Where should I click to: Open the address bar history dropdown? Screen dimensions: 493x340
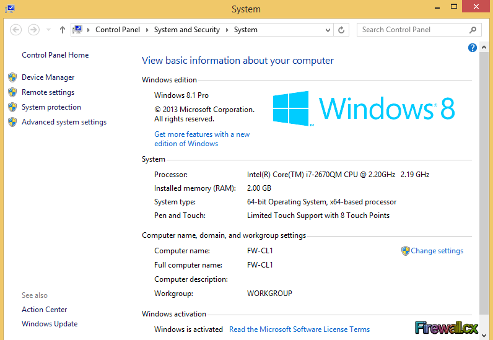(x=328, y=30)
